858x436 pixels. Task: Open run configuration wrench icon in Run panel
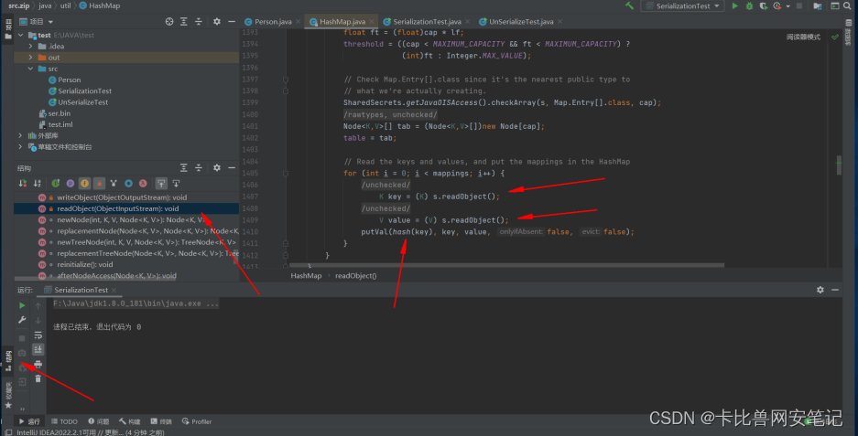(x=22, y=320)
